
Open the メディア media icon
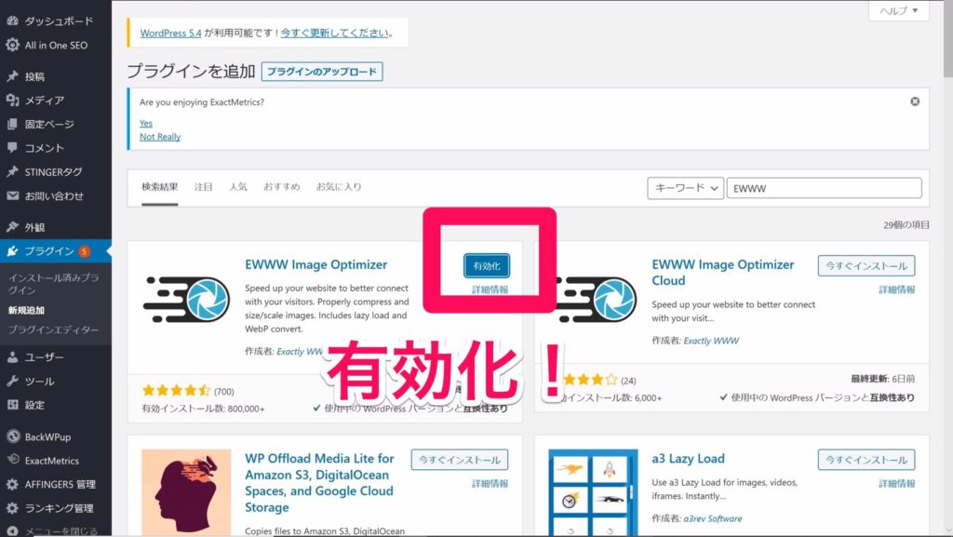12,101
